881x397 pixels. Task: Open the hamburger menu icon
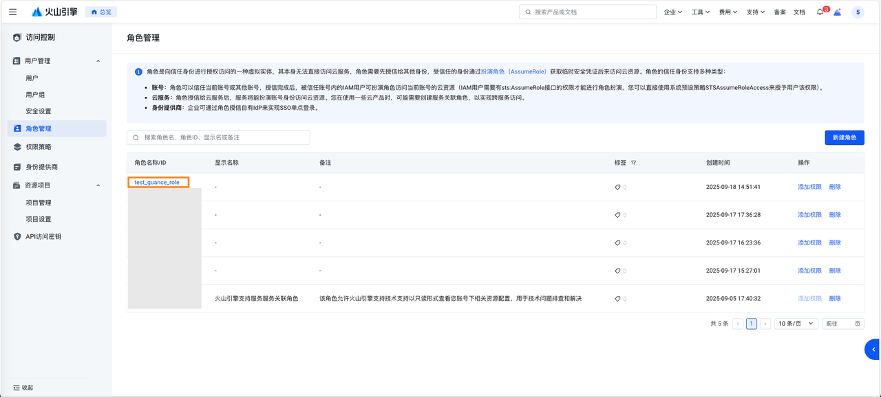click(13, 12)
